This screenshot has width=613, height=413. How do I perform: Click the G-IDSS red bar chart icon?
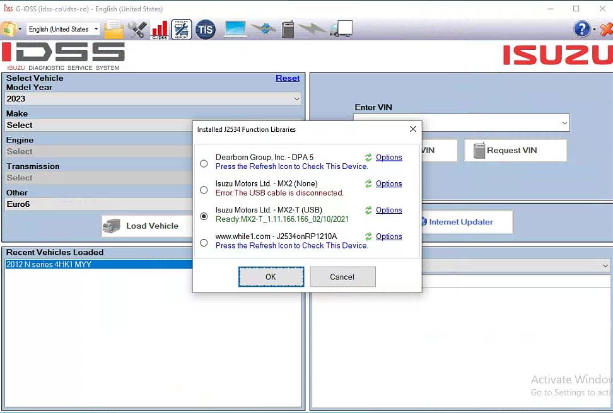[160, 30]
